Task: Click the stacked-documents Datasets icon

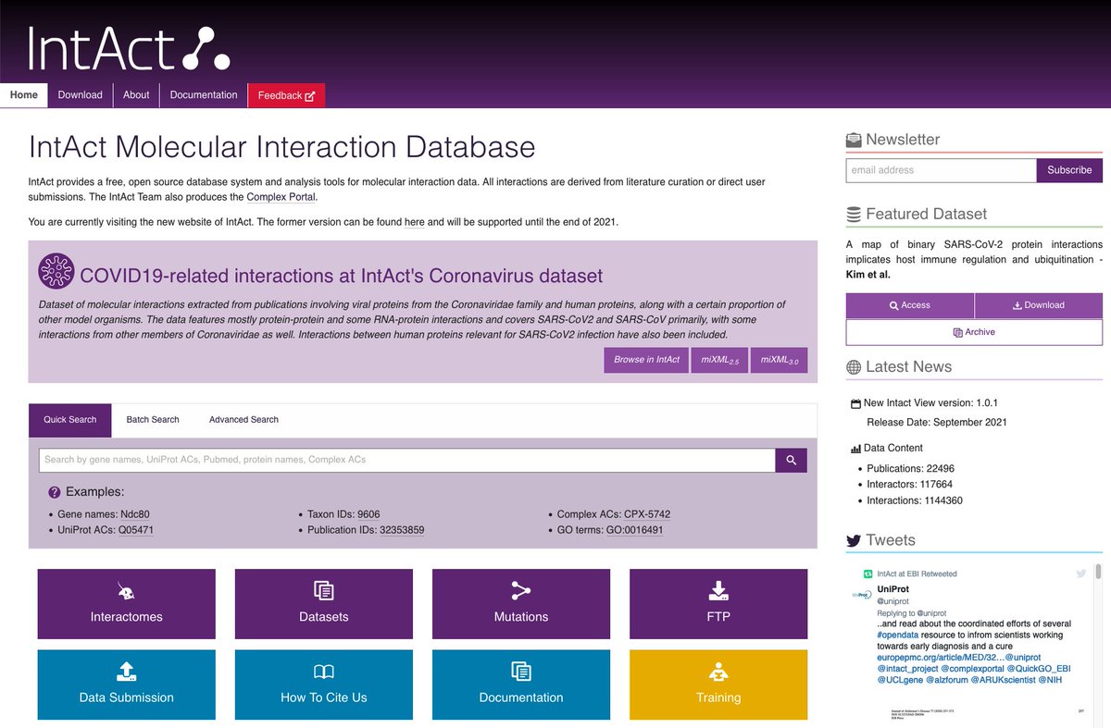Action: coord(323,590)
